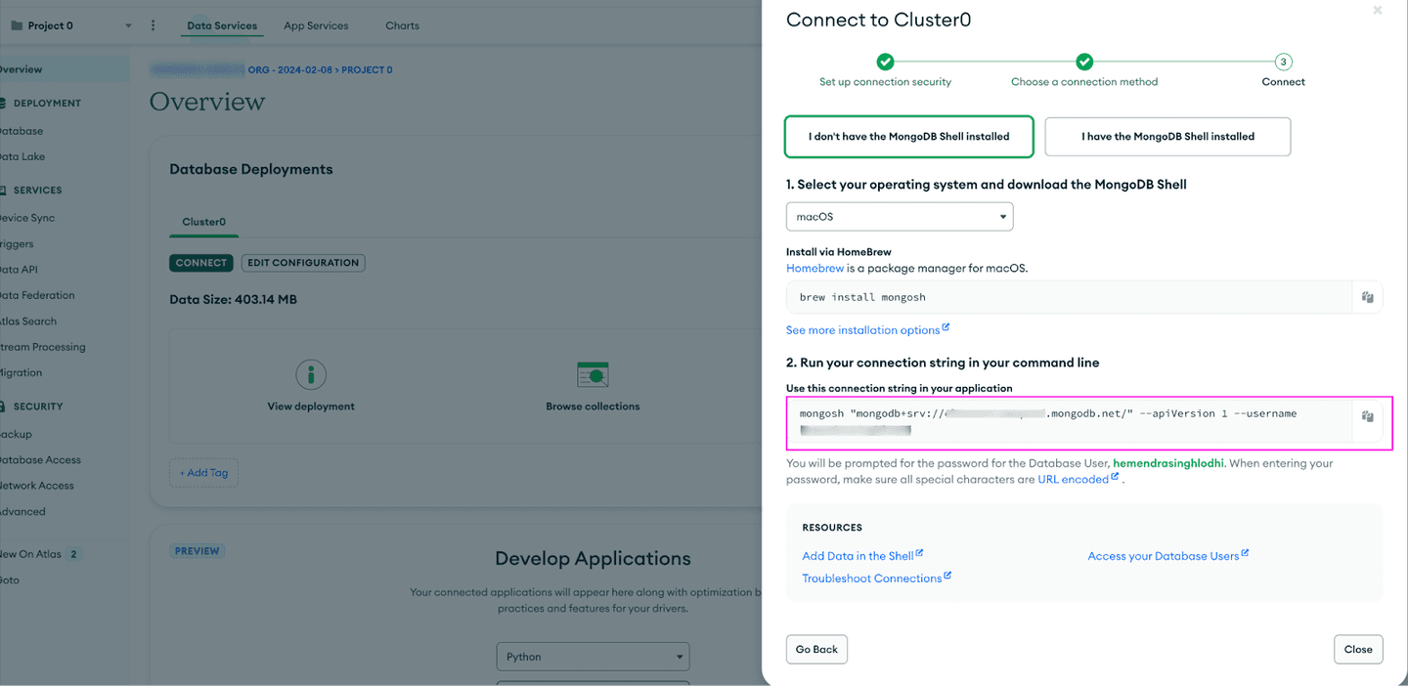
Task: Open the project options kebab menu
Action: (x=153, y=25)
